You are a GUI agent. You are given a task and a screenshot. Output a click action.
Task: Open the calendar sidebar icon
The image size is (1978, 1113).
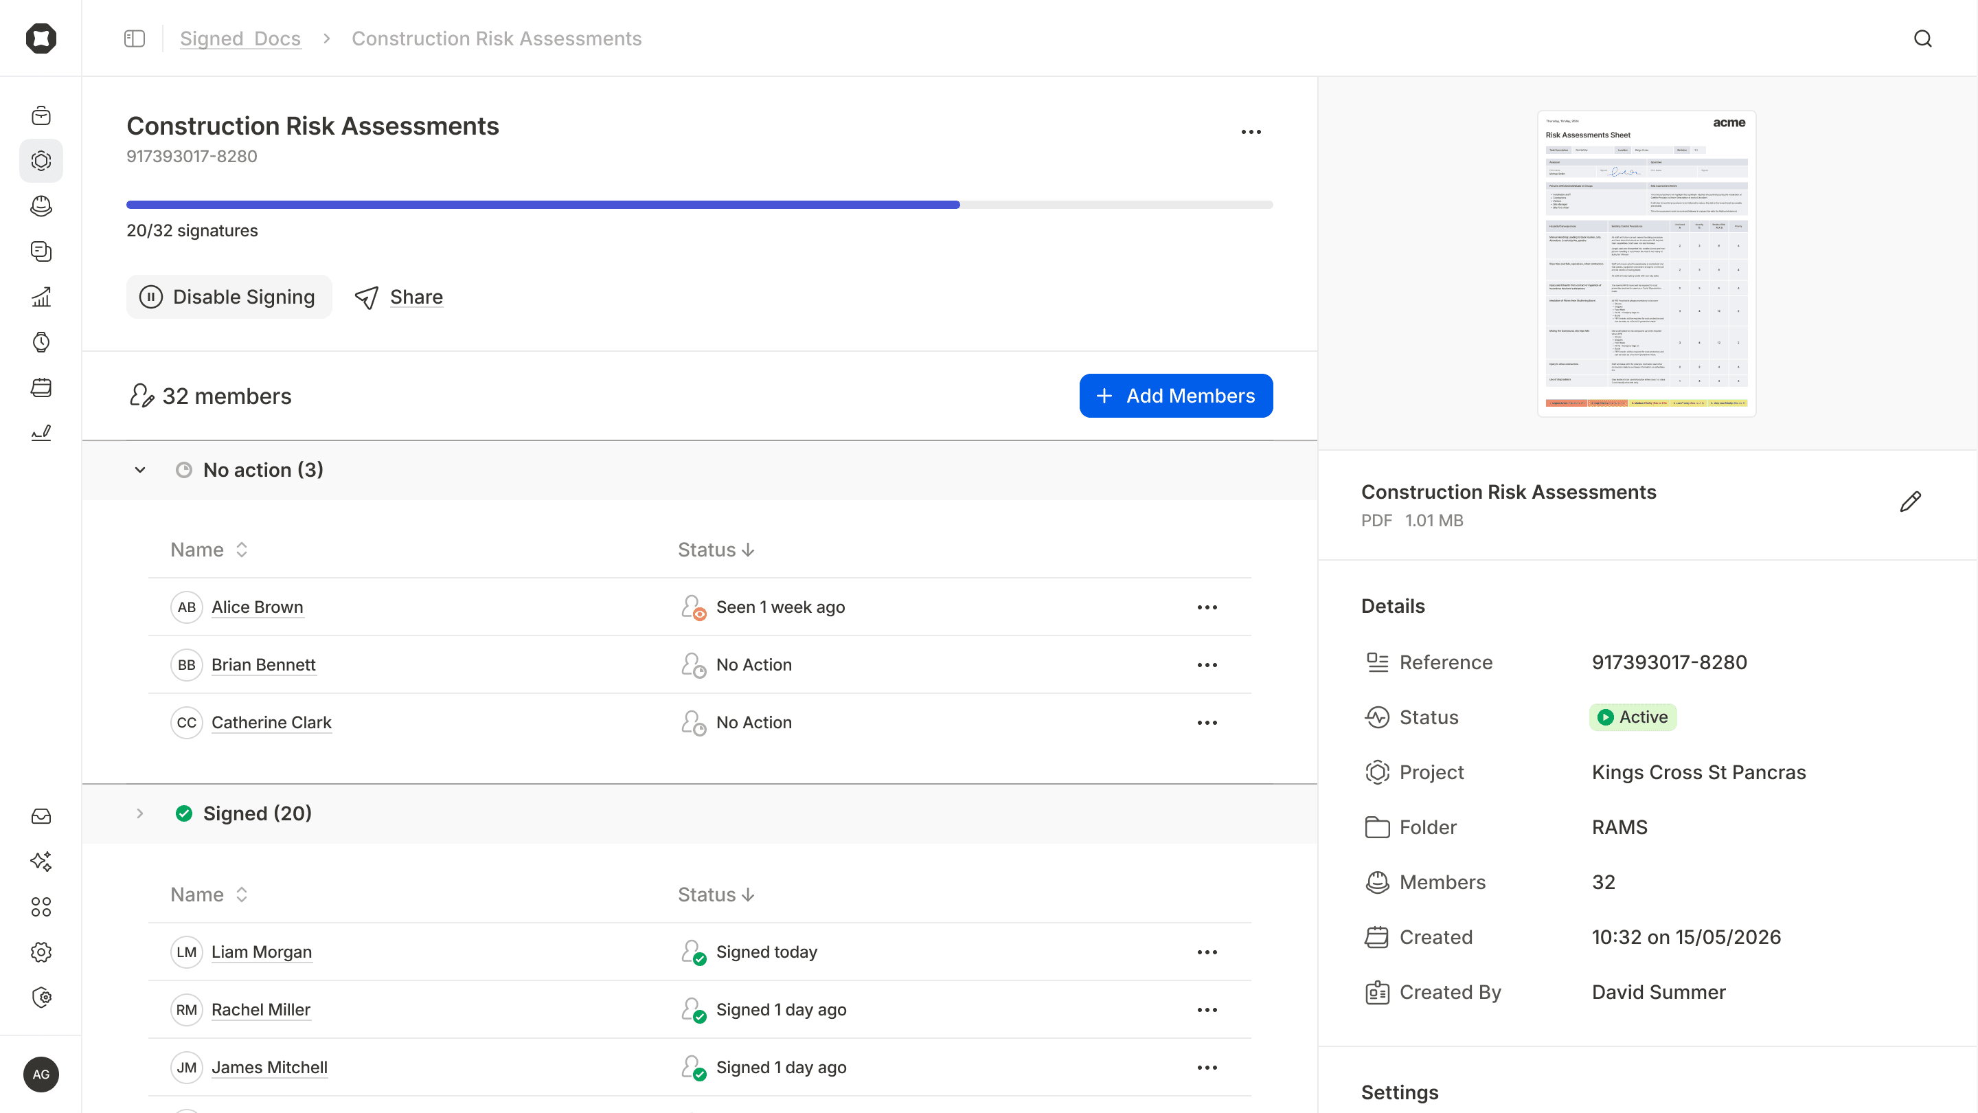pos(41,387)
